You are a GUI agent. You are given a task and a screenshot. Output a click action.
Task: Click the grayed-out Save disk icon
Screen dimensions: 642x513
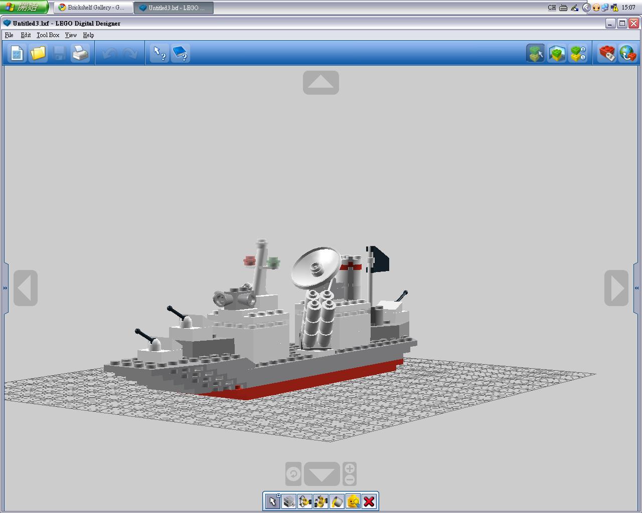coord(59,53)
